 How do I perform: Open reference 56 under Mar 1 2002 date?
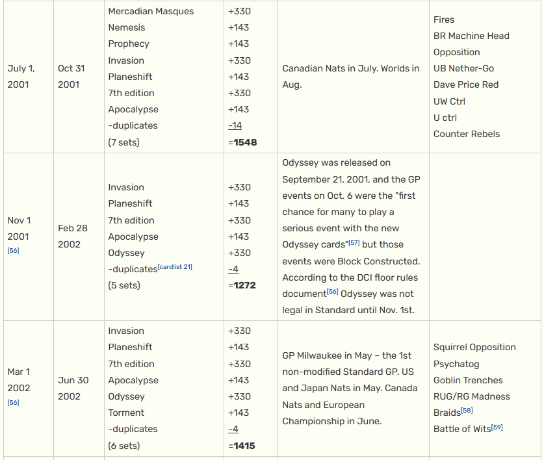pos(13,402)
